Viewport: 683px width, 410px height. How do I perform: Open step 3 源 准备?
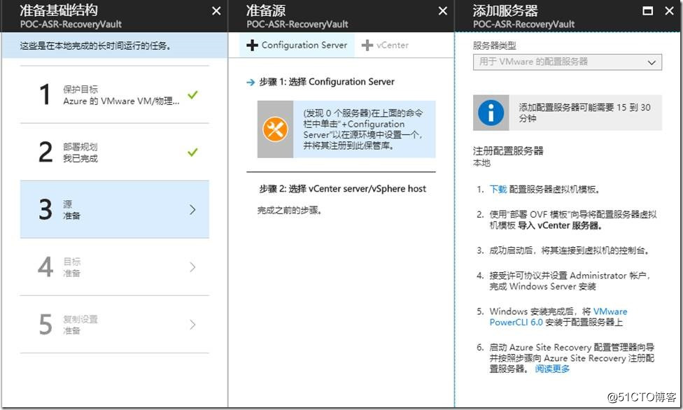115,210
